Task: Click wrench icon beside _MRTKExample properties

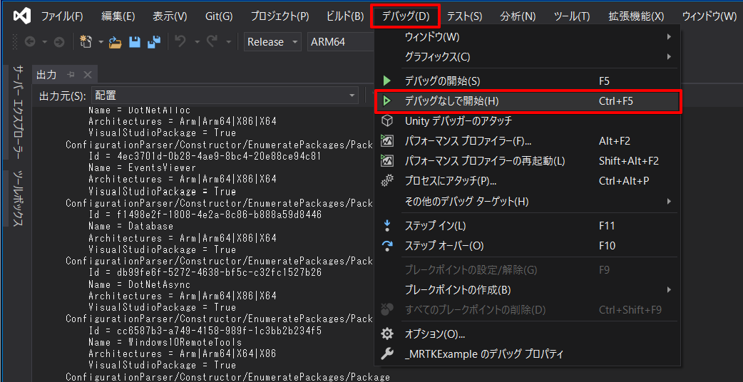Action: click(x=387, y=353)
